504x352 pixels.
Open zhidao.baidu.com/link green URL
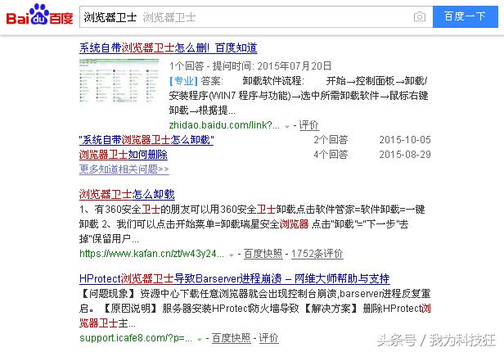[x=224, y=125]
